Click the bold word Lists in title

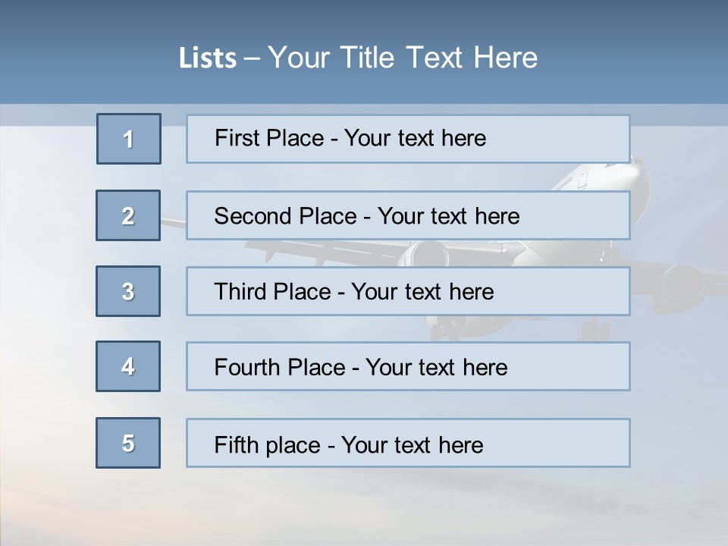(x=208, y=58)
